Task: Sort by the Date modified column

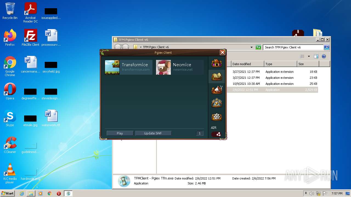Action: coord(248,64)
